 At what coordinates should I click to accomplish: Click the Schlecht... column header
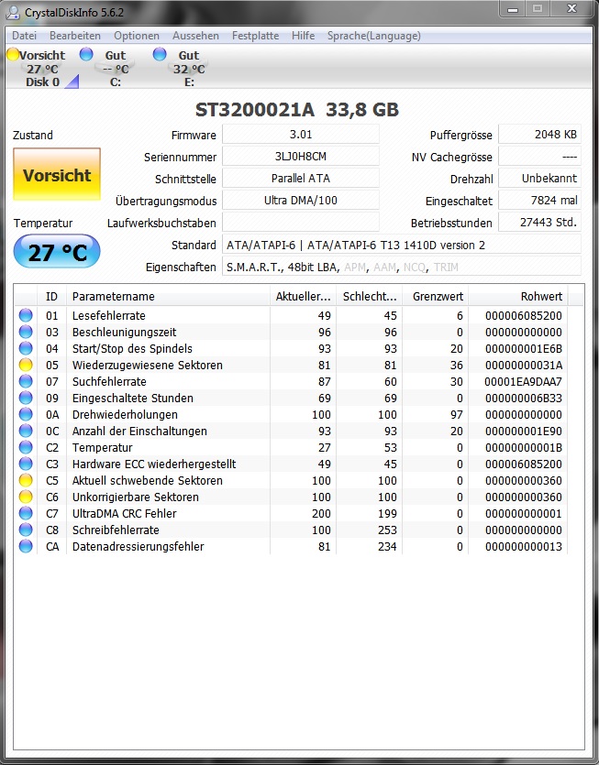pos(370,296)
